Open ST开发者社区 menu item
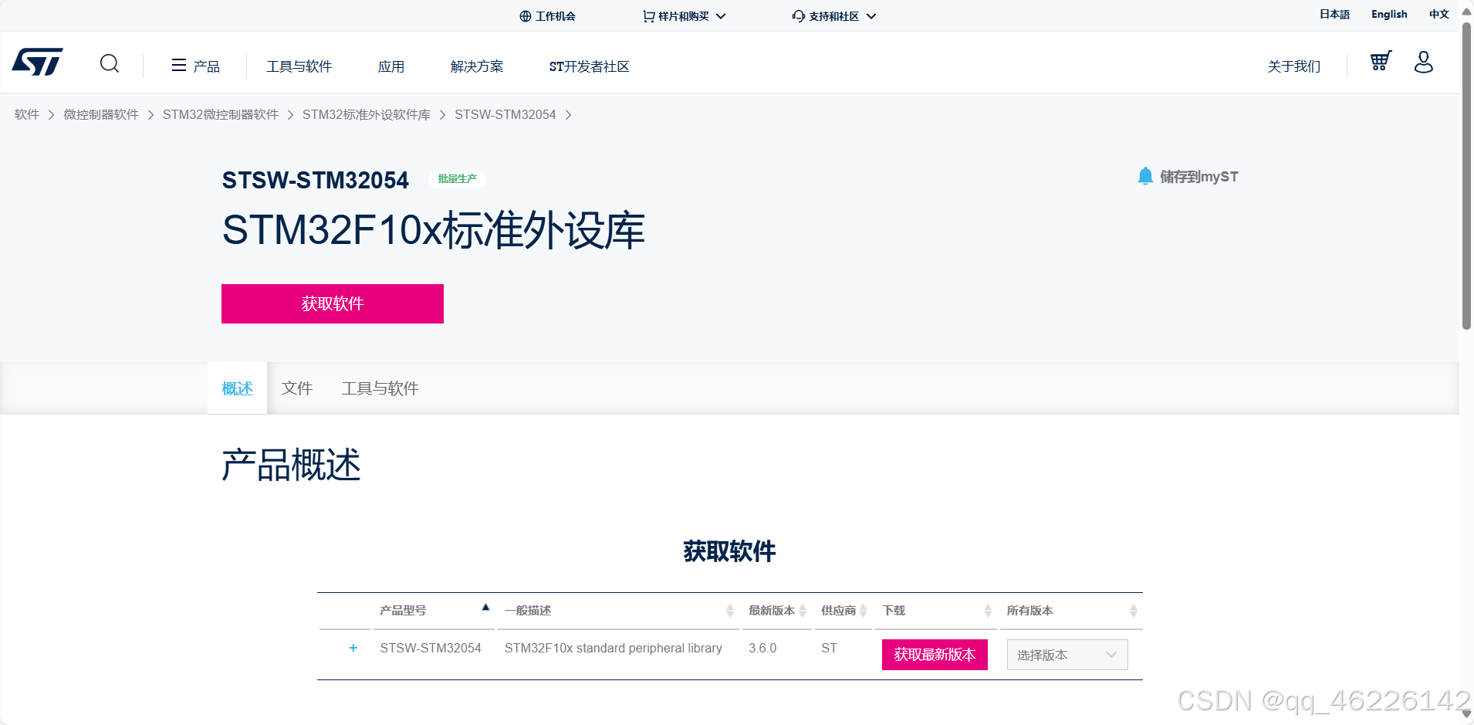The height and width of the screenshot is (725, 1474). pyautogui.click(x=590, y=66)
